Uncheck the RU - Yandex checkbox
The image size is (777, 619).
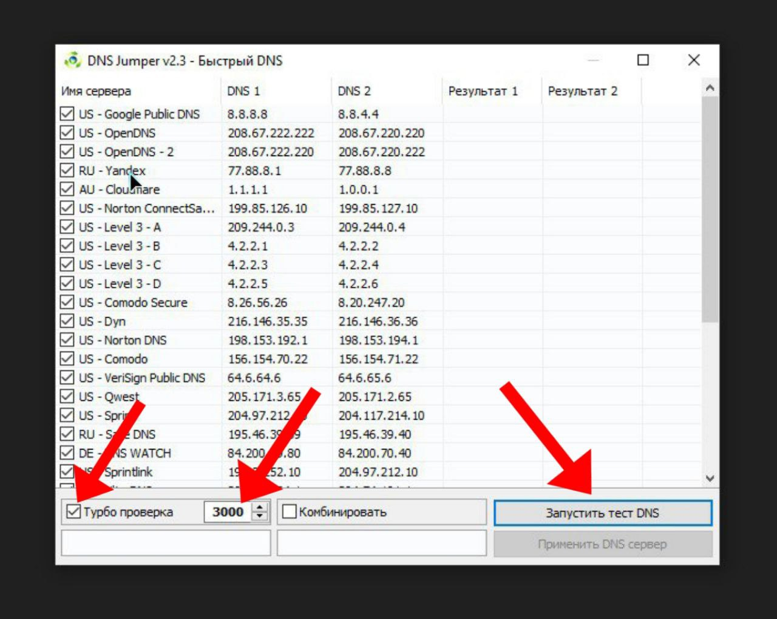pos(67,170)
